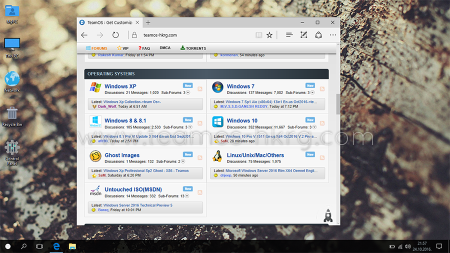Click the rocket scroll-to-top icon
This screenshot has width=450, height=253.
(328, 215)
